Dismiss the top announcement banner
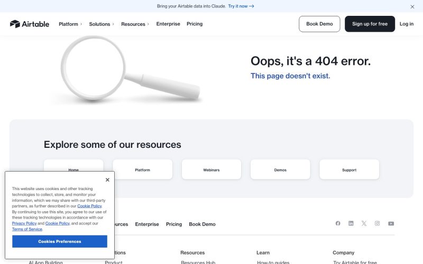This screenshot has height=264, width=423. coord(412,7)
